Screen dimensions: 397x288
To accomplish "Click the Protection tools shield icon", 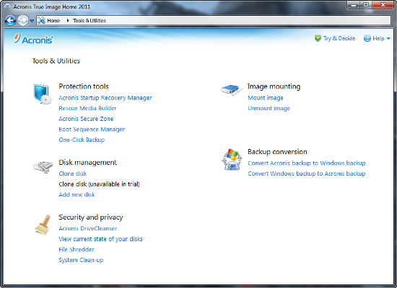I will (43, 94).
